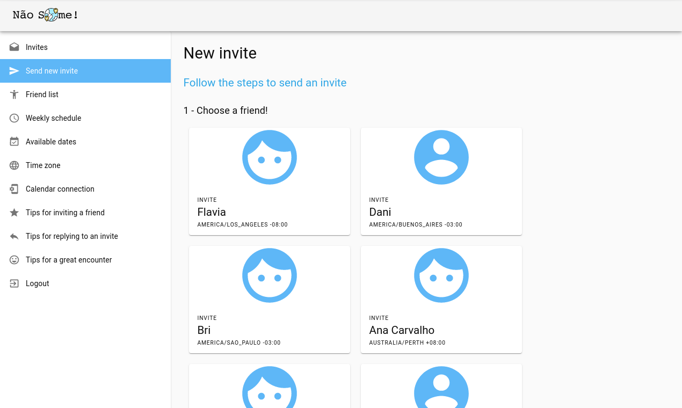Image resolution: width=682 pixels, height=408 pixels.
Task: Click the Weekly schedule clock icon
Action: point(14,118)
